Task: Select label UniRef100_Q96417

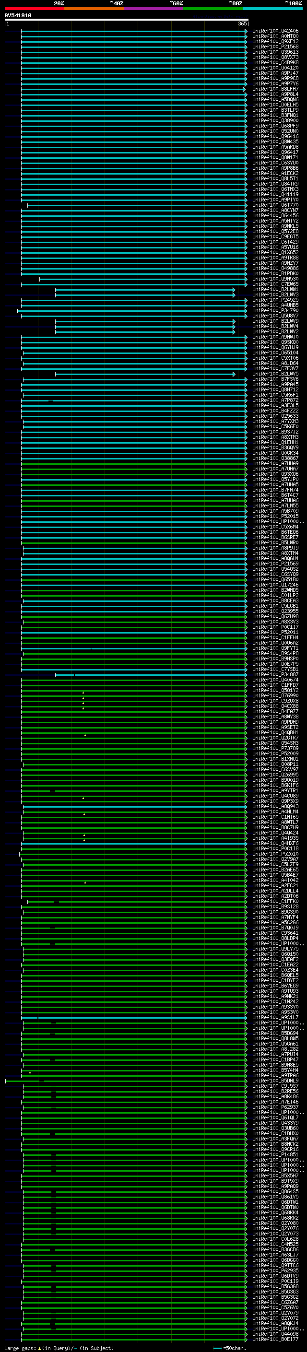Action: [x=275, y=152]
